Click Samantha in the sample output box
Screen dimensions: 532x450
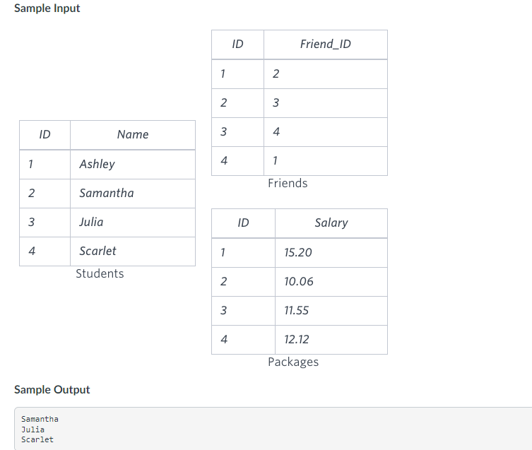pos(40,419)
